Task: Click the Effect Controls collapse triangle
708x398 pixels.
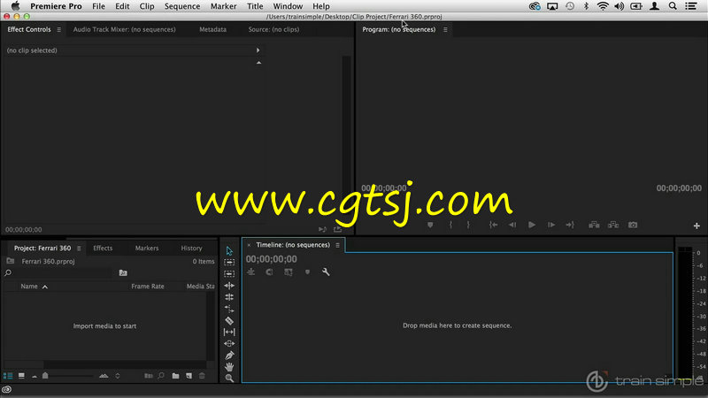Action: [258, 63]
